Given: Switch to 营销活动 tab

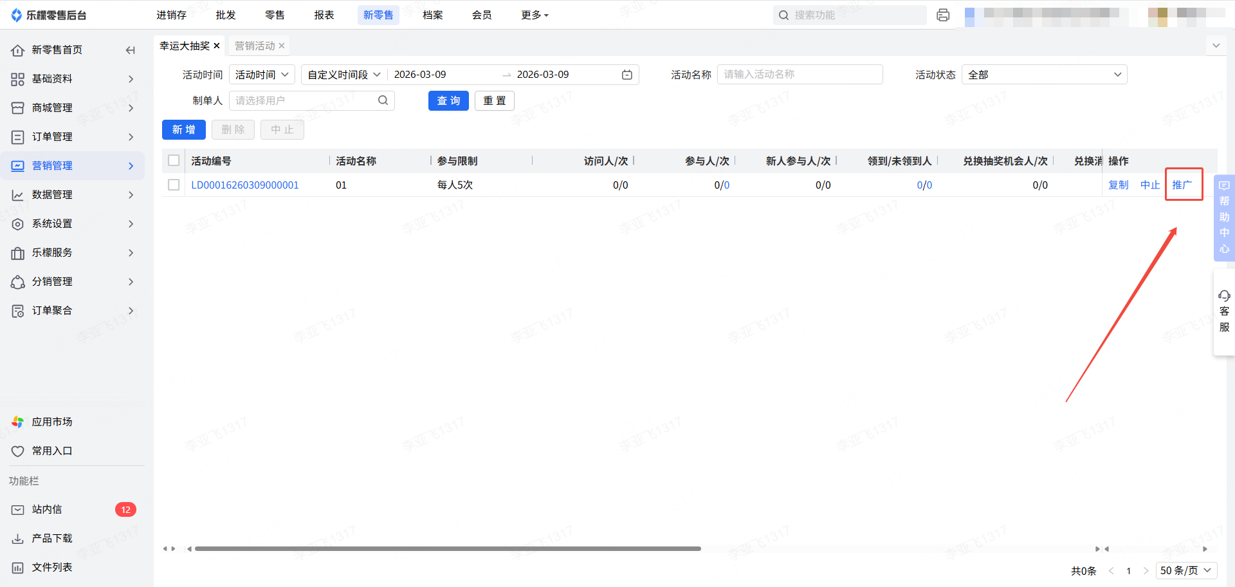Looking at the screenshot, I should point(255,46).
